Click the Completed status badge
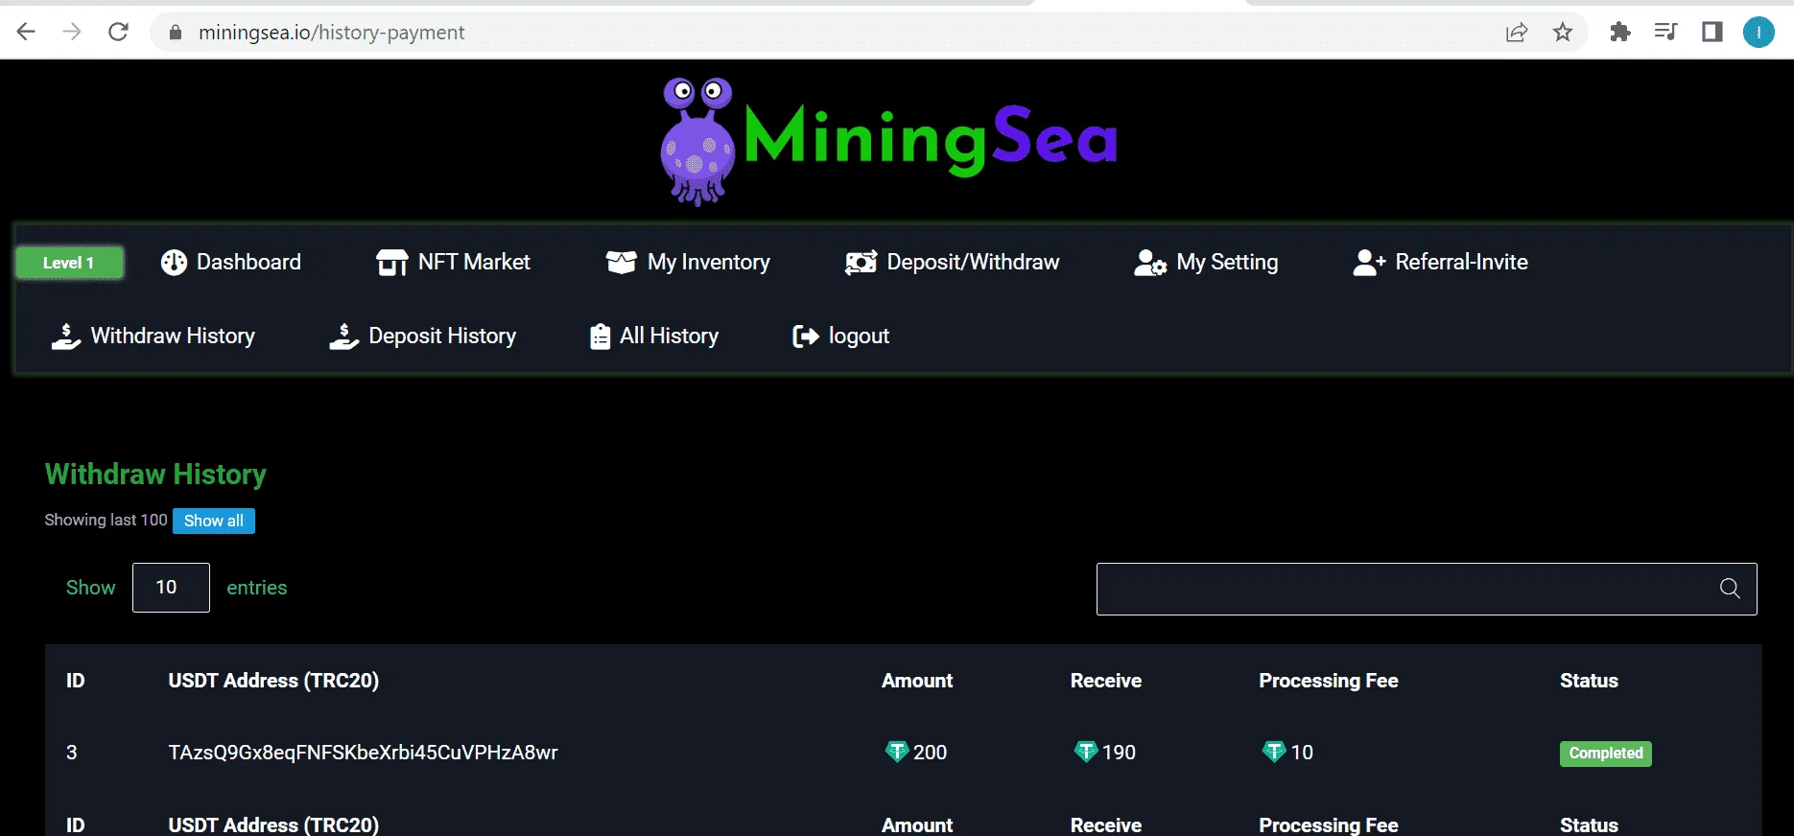Viewport: 1794px width, 836px height. tap(1606, 754)
